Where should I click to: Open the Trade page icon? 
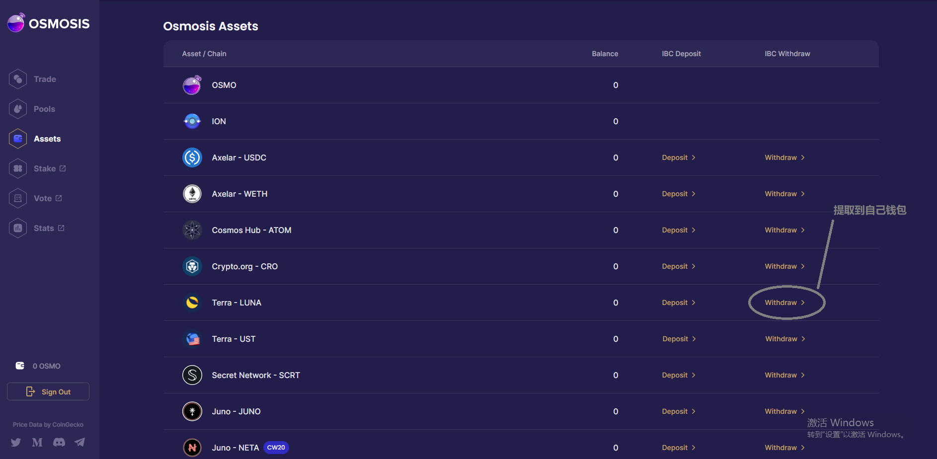[x=18, y=79]
